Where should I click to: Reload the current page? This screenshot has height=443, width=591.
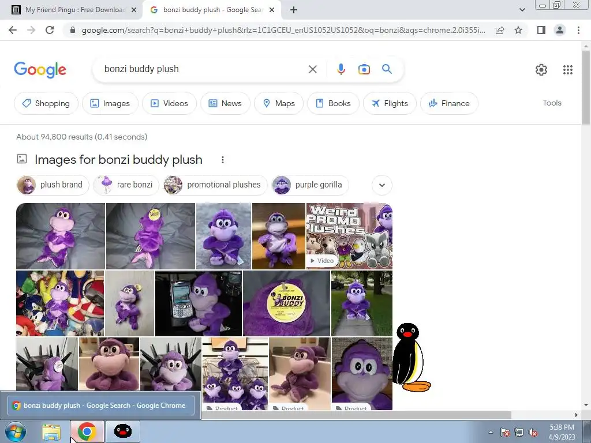50,30
